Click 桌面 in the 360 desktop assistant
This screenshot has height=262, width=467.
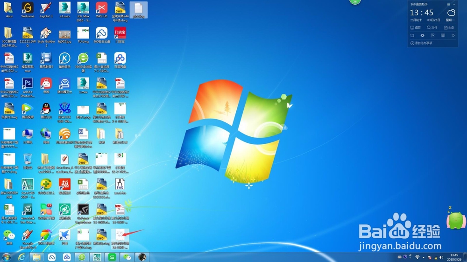pos(416,27)
